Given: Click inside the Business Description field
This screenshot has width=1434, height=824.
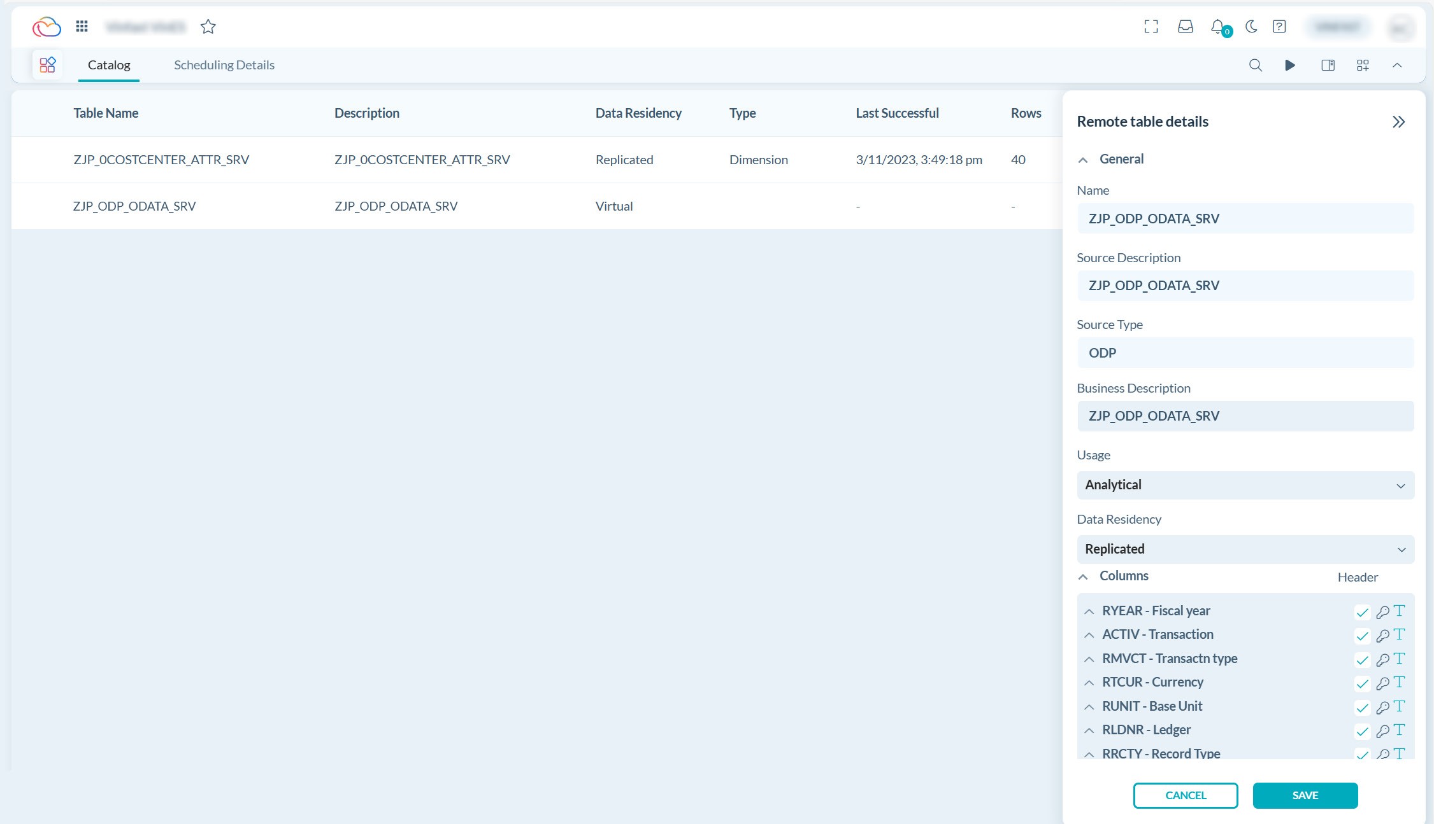Looking at the screenshot, I should (x=1244, y=415).
